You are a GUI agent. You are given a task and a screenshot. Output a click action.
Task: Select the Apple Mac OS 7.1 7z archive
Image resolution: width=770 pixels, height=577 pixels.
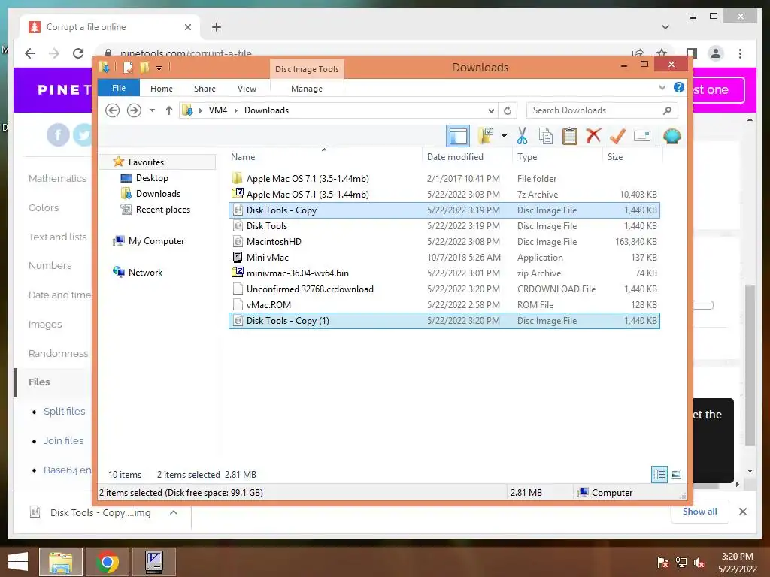(x=444, y=195)
